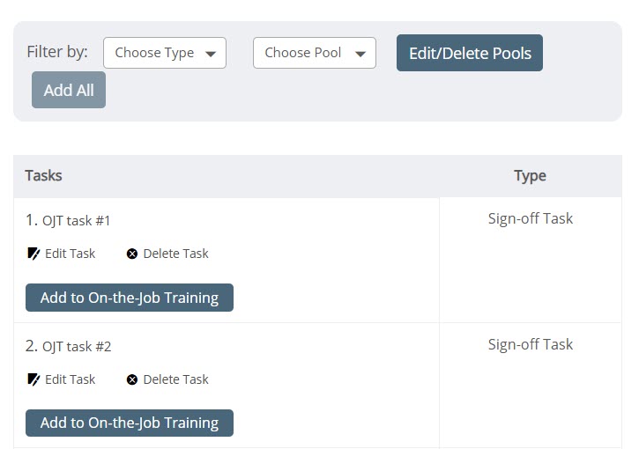Click the Tasks column header

43,176
